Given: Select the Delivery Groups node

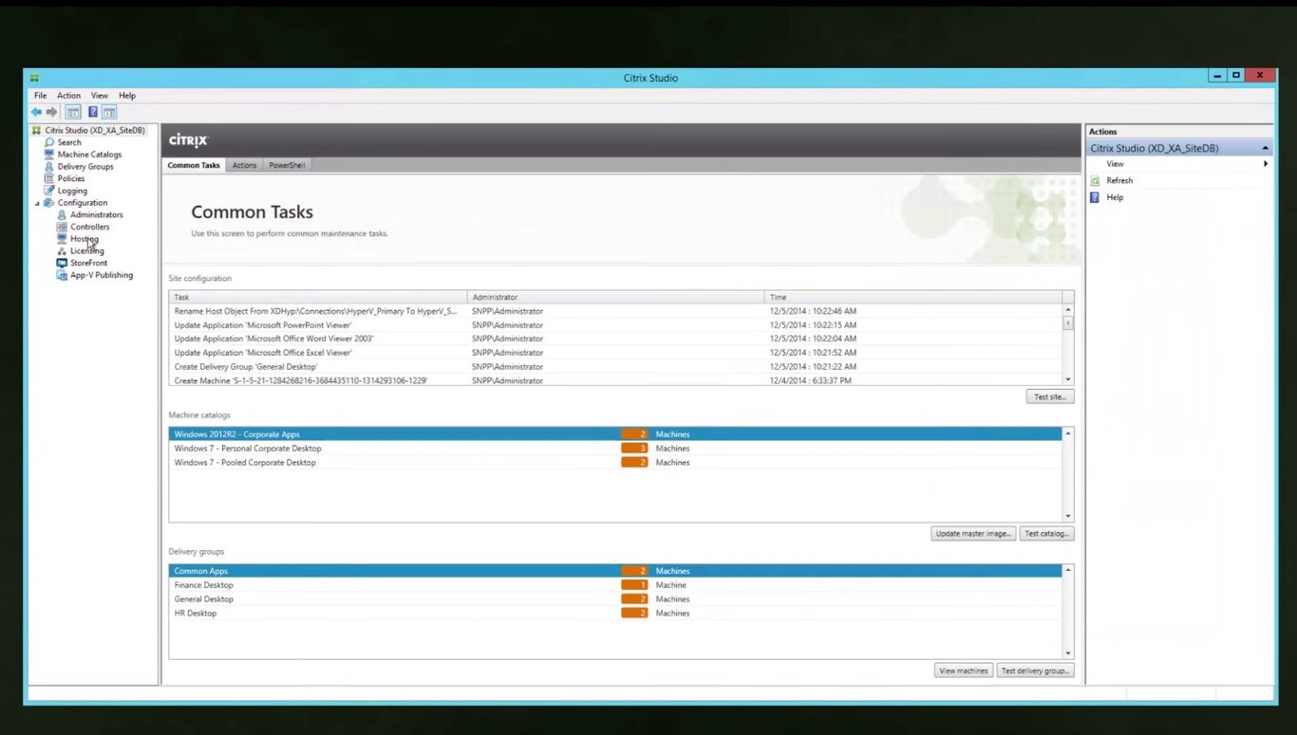Looking at the screenshot, I should click(85, 166).
